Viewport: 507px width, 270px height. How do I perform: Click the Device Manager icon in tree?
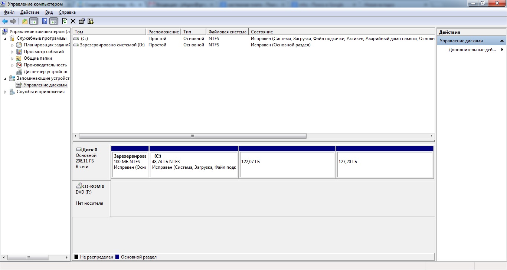coord(19,72)
